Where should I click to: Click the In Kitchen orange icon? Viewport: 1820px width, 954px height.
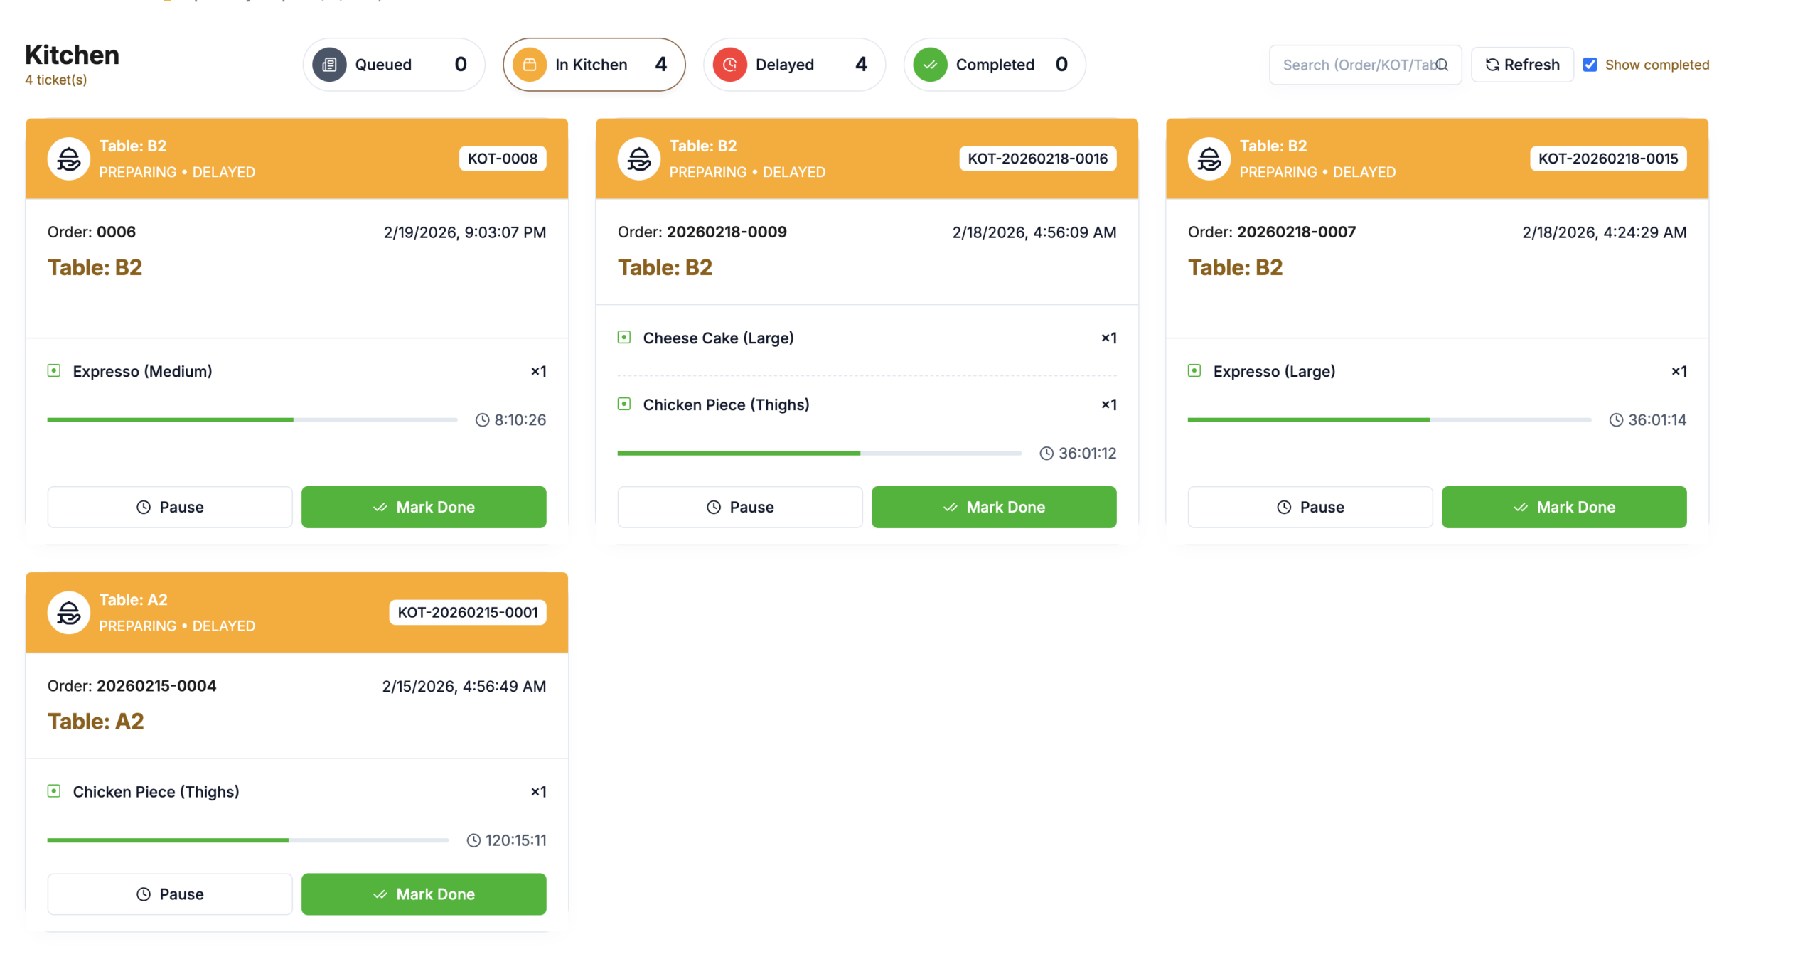(530, 65)
